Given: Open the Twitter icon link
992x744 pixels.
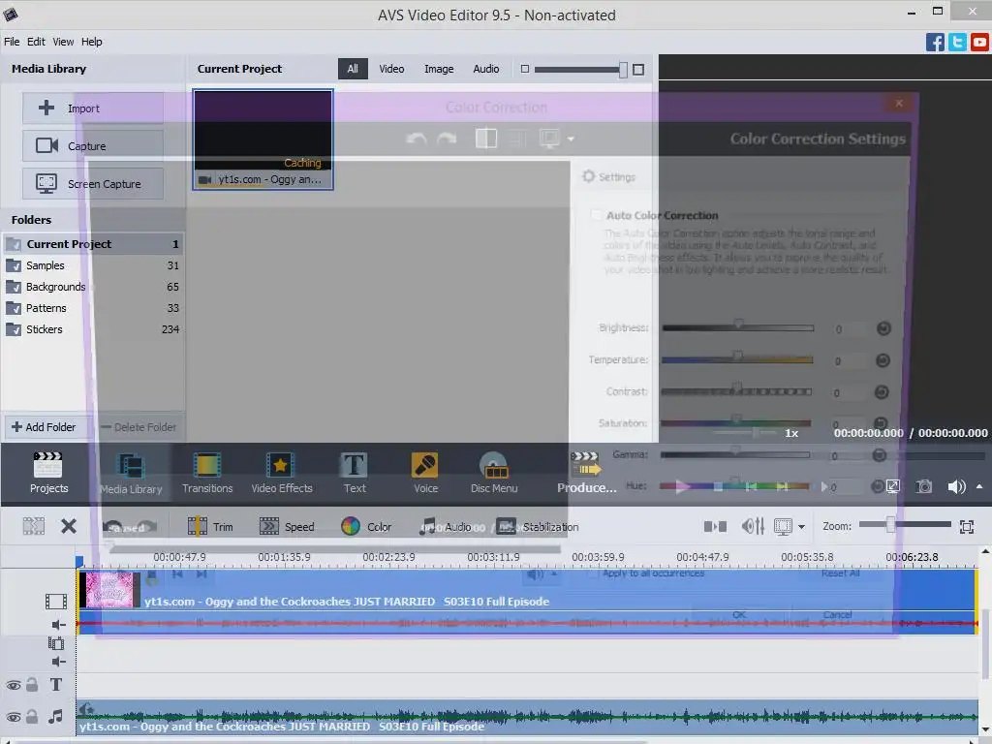Looking at the screenshot, I should tap(957, 43).
